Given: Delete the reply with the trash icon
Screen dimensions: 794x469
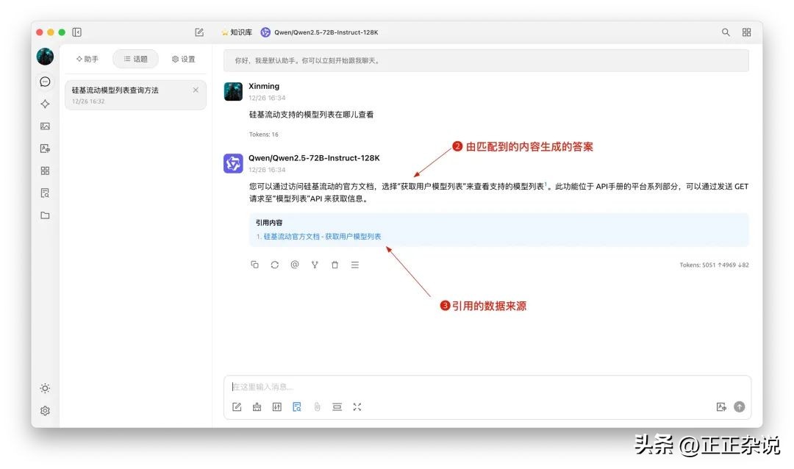Looking at the screenshot, I should click(335, 265).
